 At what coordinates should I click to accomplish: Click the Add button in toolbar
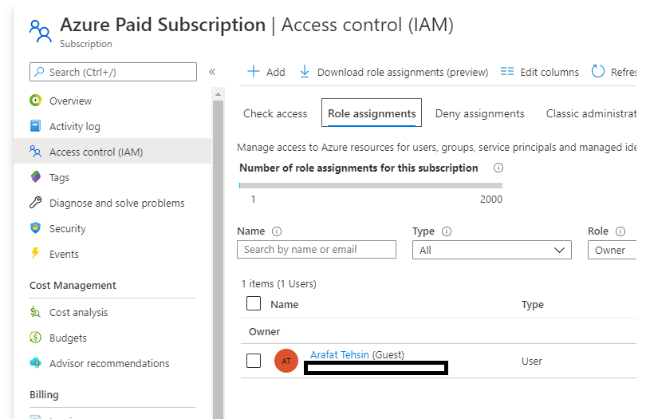click(x=266, y=72)
